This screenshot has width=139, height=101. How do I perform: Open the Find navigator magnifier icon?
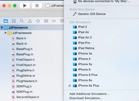(22, 21)
